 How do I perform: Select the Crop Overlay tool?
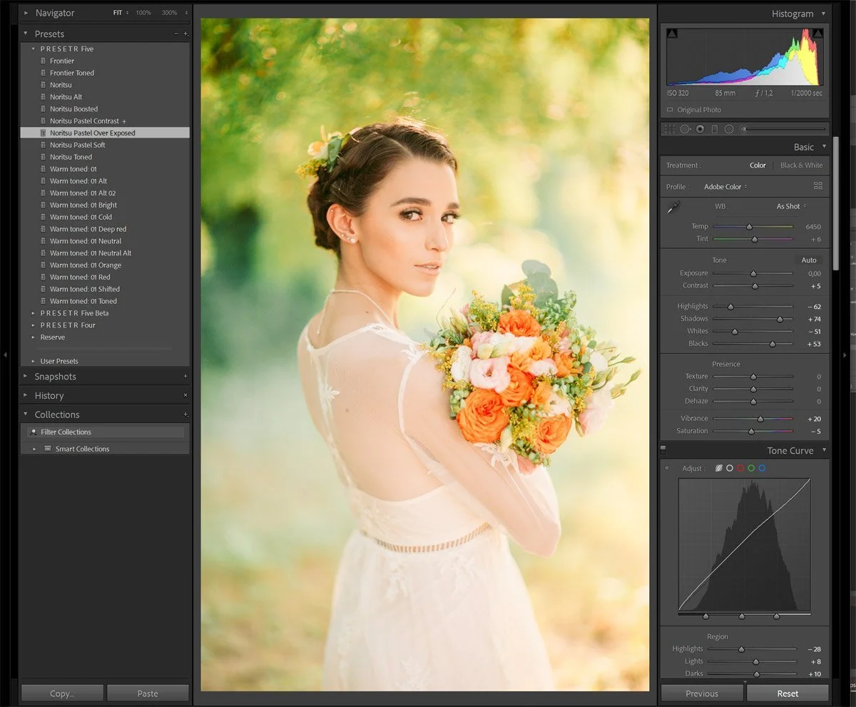click(x=669, y=128)
